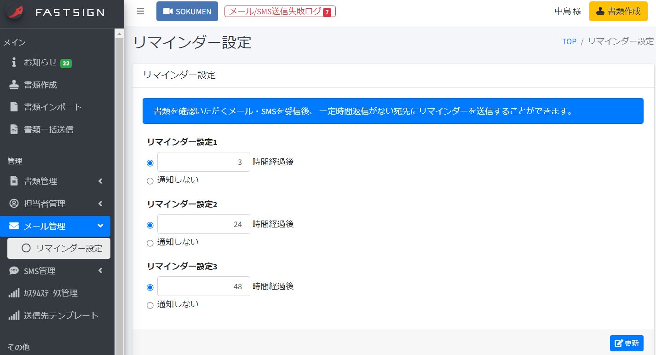Collapse the メール管理 submenu chevron

coord(100,226)
